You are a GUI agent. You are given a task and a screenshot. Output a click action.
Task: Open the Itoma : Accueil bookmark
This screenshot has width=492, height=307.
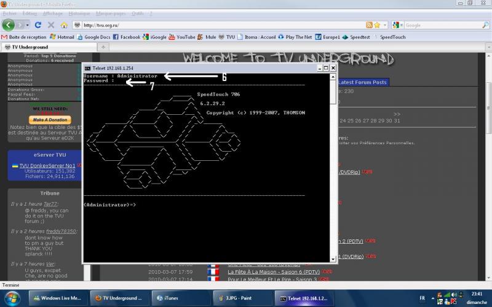click(x=256, y=37)
